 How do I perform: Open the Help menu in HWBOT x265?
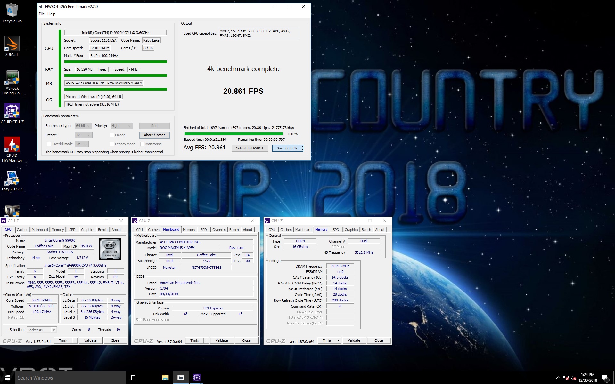pos(51,14)
